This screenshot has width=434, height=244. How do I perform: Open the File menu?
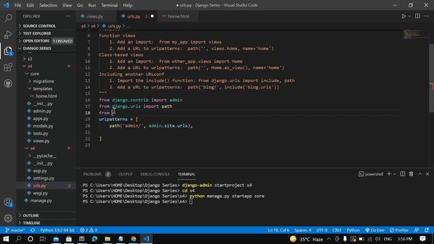coord(18,5)
